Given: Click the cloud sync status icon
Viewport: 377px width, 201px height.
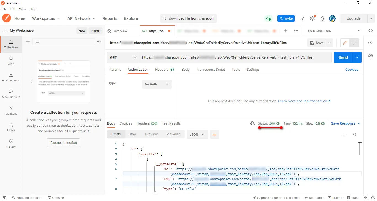Looking at the screenshot, I should 268,18.
